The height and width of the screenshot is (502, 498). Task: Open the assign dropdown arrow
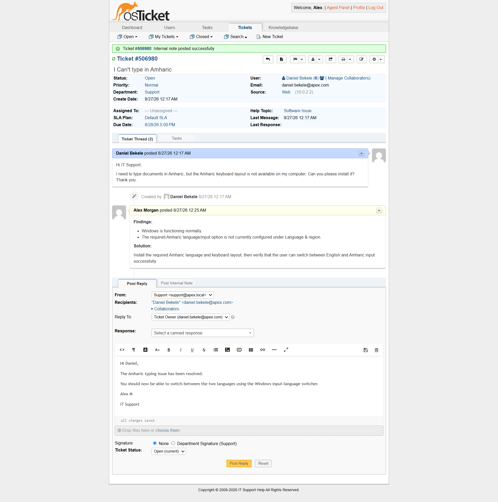coord(320,59)
